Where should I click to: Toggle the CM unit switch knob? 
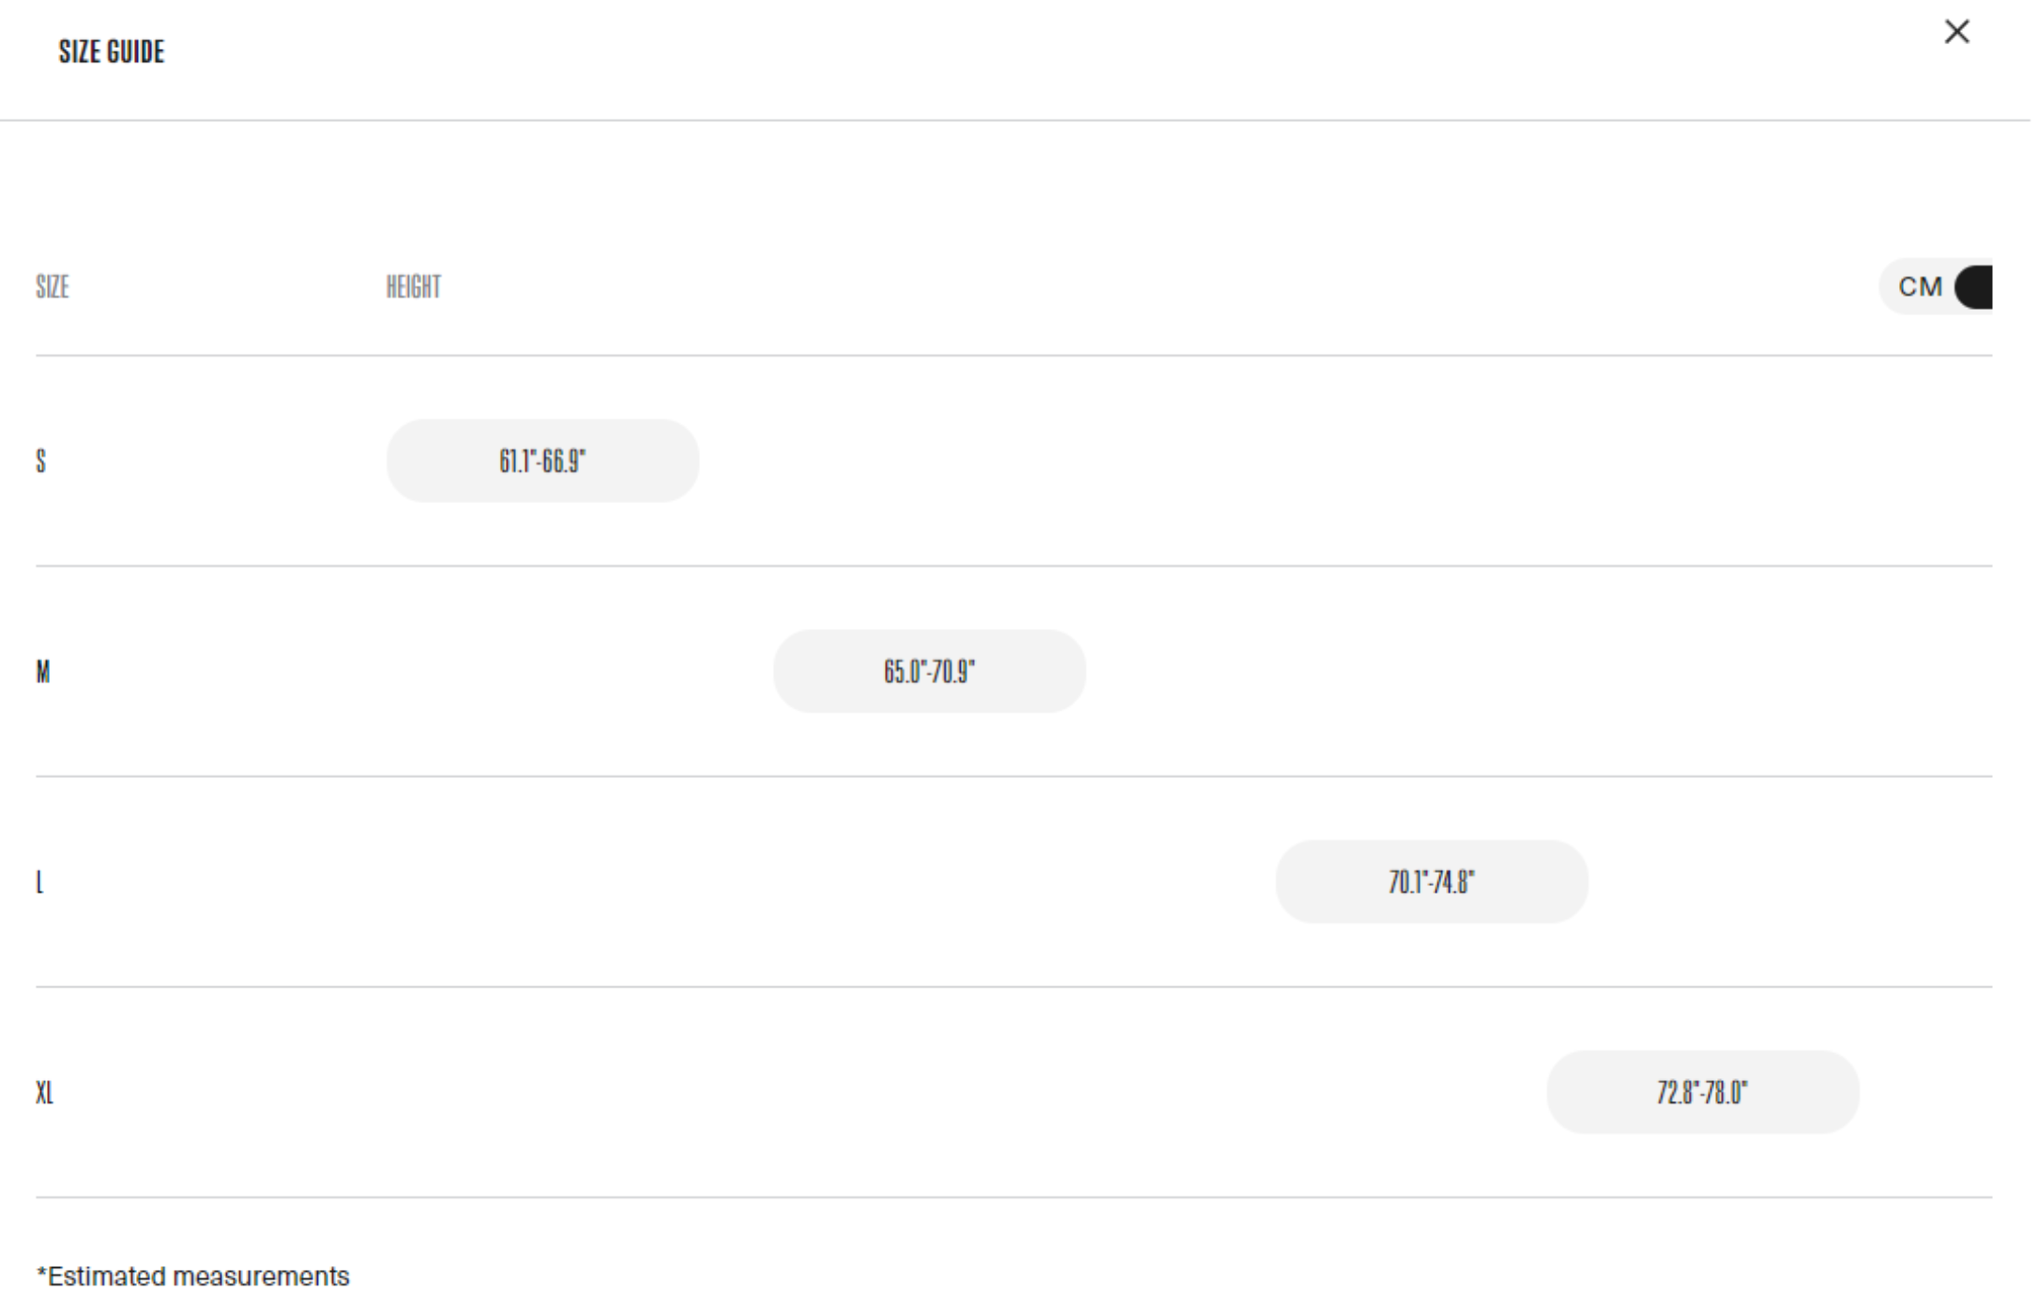point(1974,287)
